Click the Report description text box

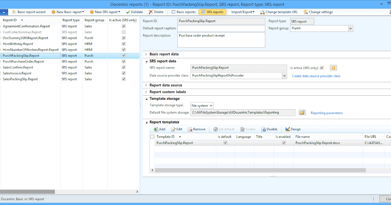pyautogui.click(x=221, y=40)
